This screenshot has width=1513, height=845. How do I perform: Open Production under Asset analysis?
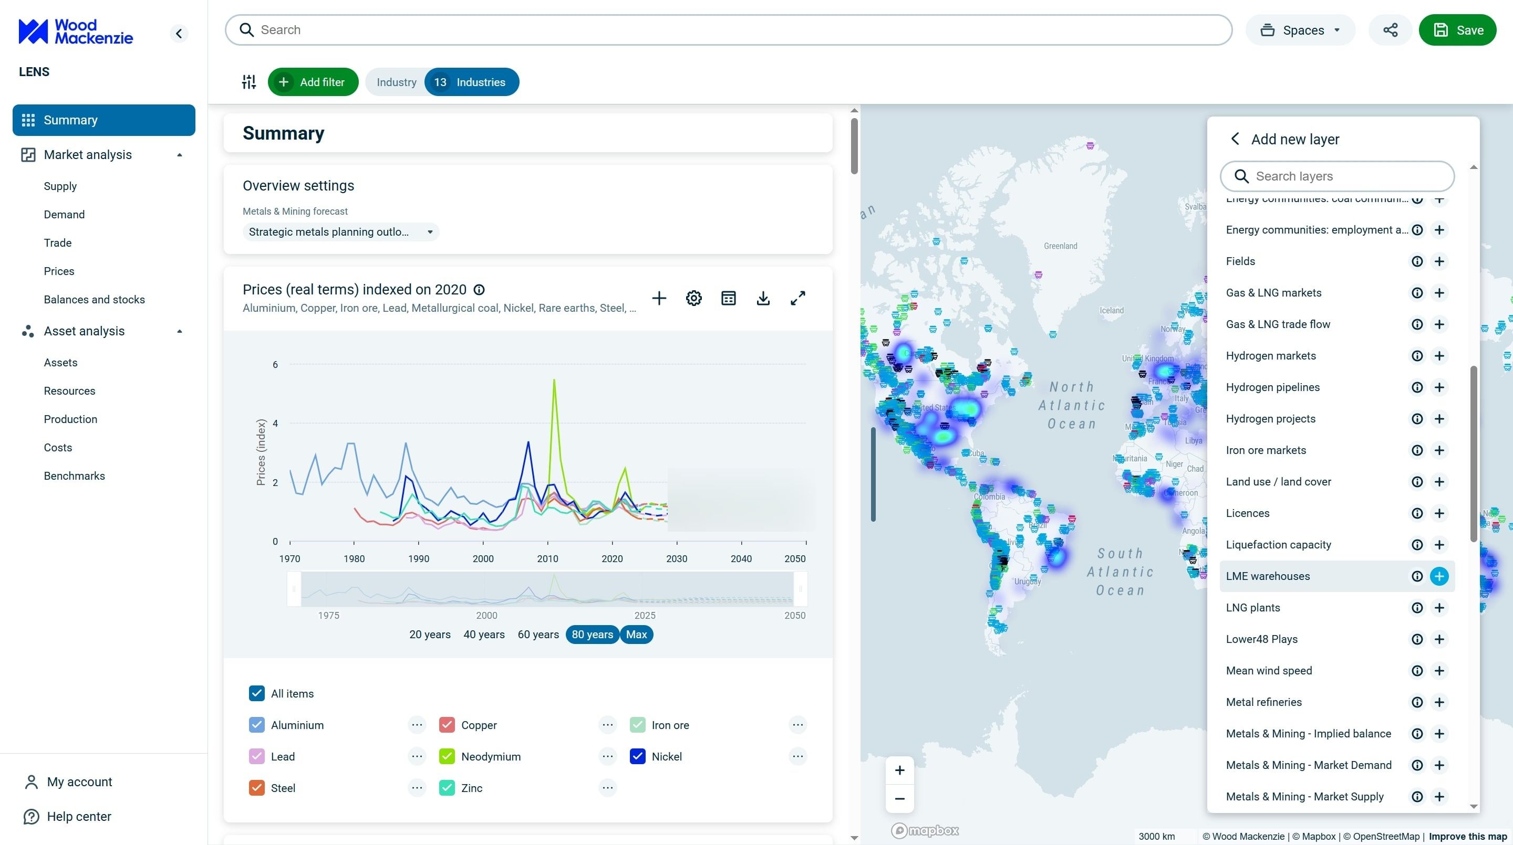click(70, 419)
